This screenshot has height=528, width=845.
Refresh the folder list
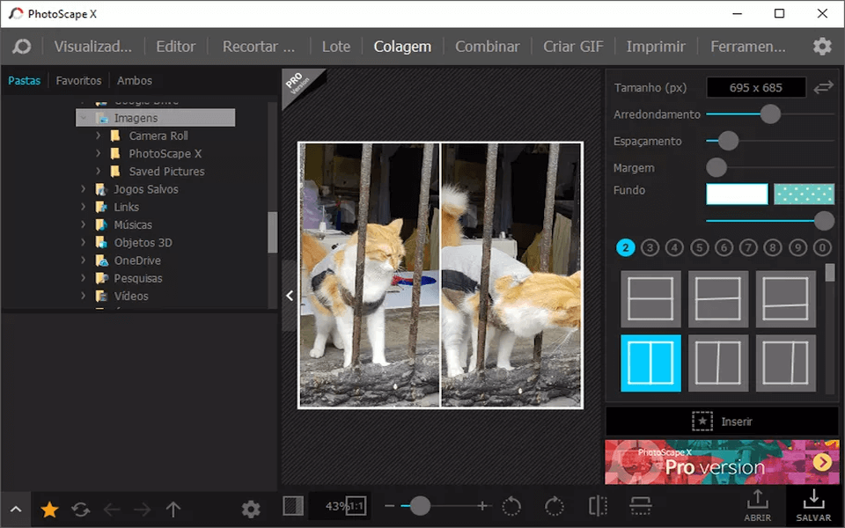tap(81, 510)
